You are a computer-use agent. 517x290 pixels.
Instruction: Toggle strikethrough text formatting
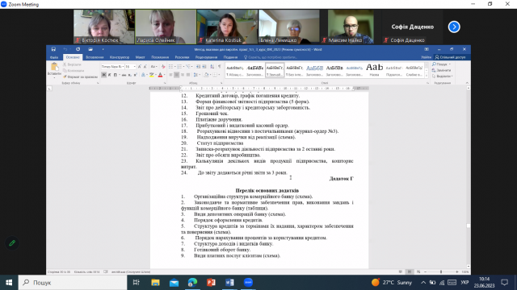coord(124,75)
